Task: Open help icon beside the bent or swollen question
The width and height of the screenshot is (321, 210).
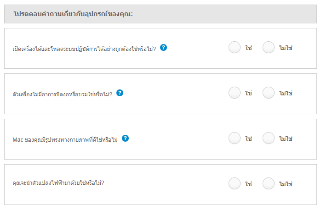Action: tap(120, 93)
